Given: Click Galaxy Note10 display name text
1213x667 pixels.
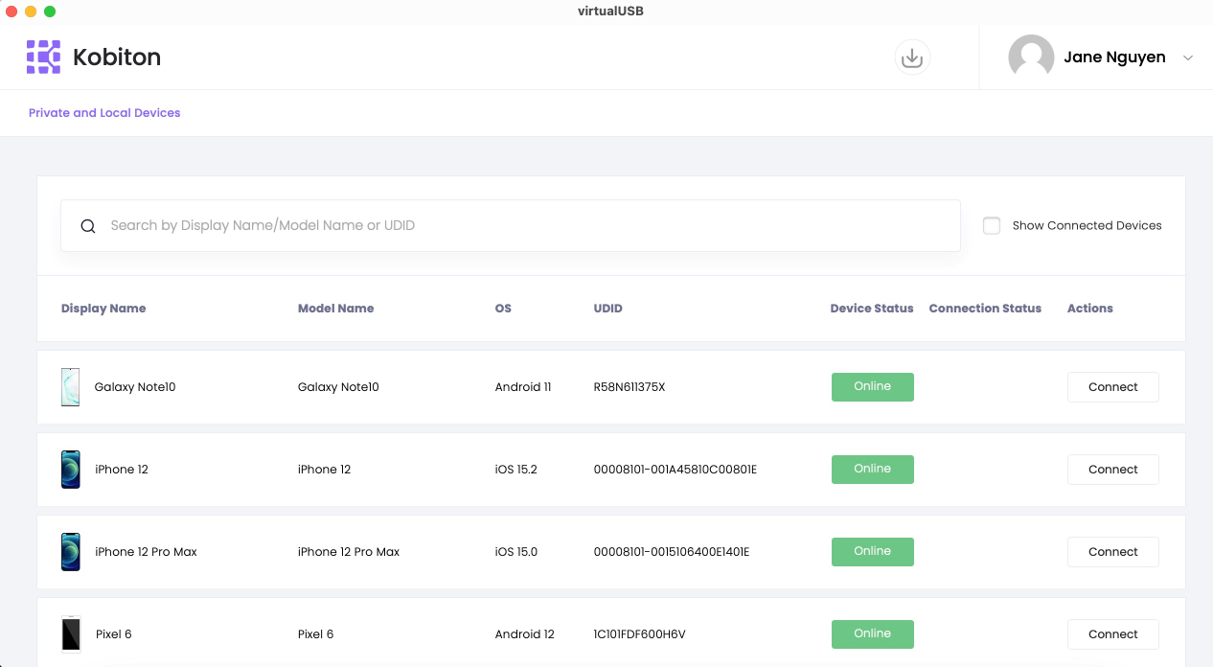Looking at the screenshot, I should click(x=135, y=387).
